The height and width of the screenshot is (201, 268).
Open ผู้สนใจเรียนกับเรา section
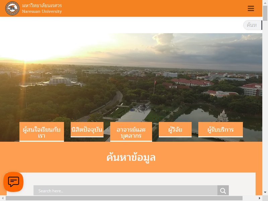pos(42,132)
